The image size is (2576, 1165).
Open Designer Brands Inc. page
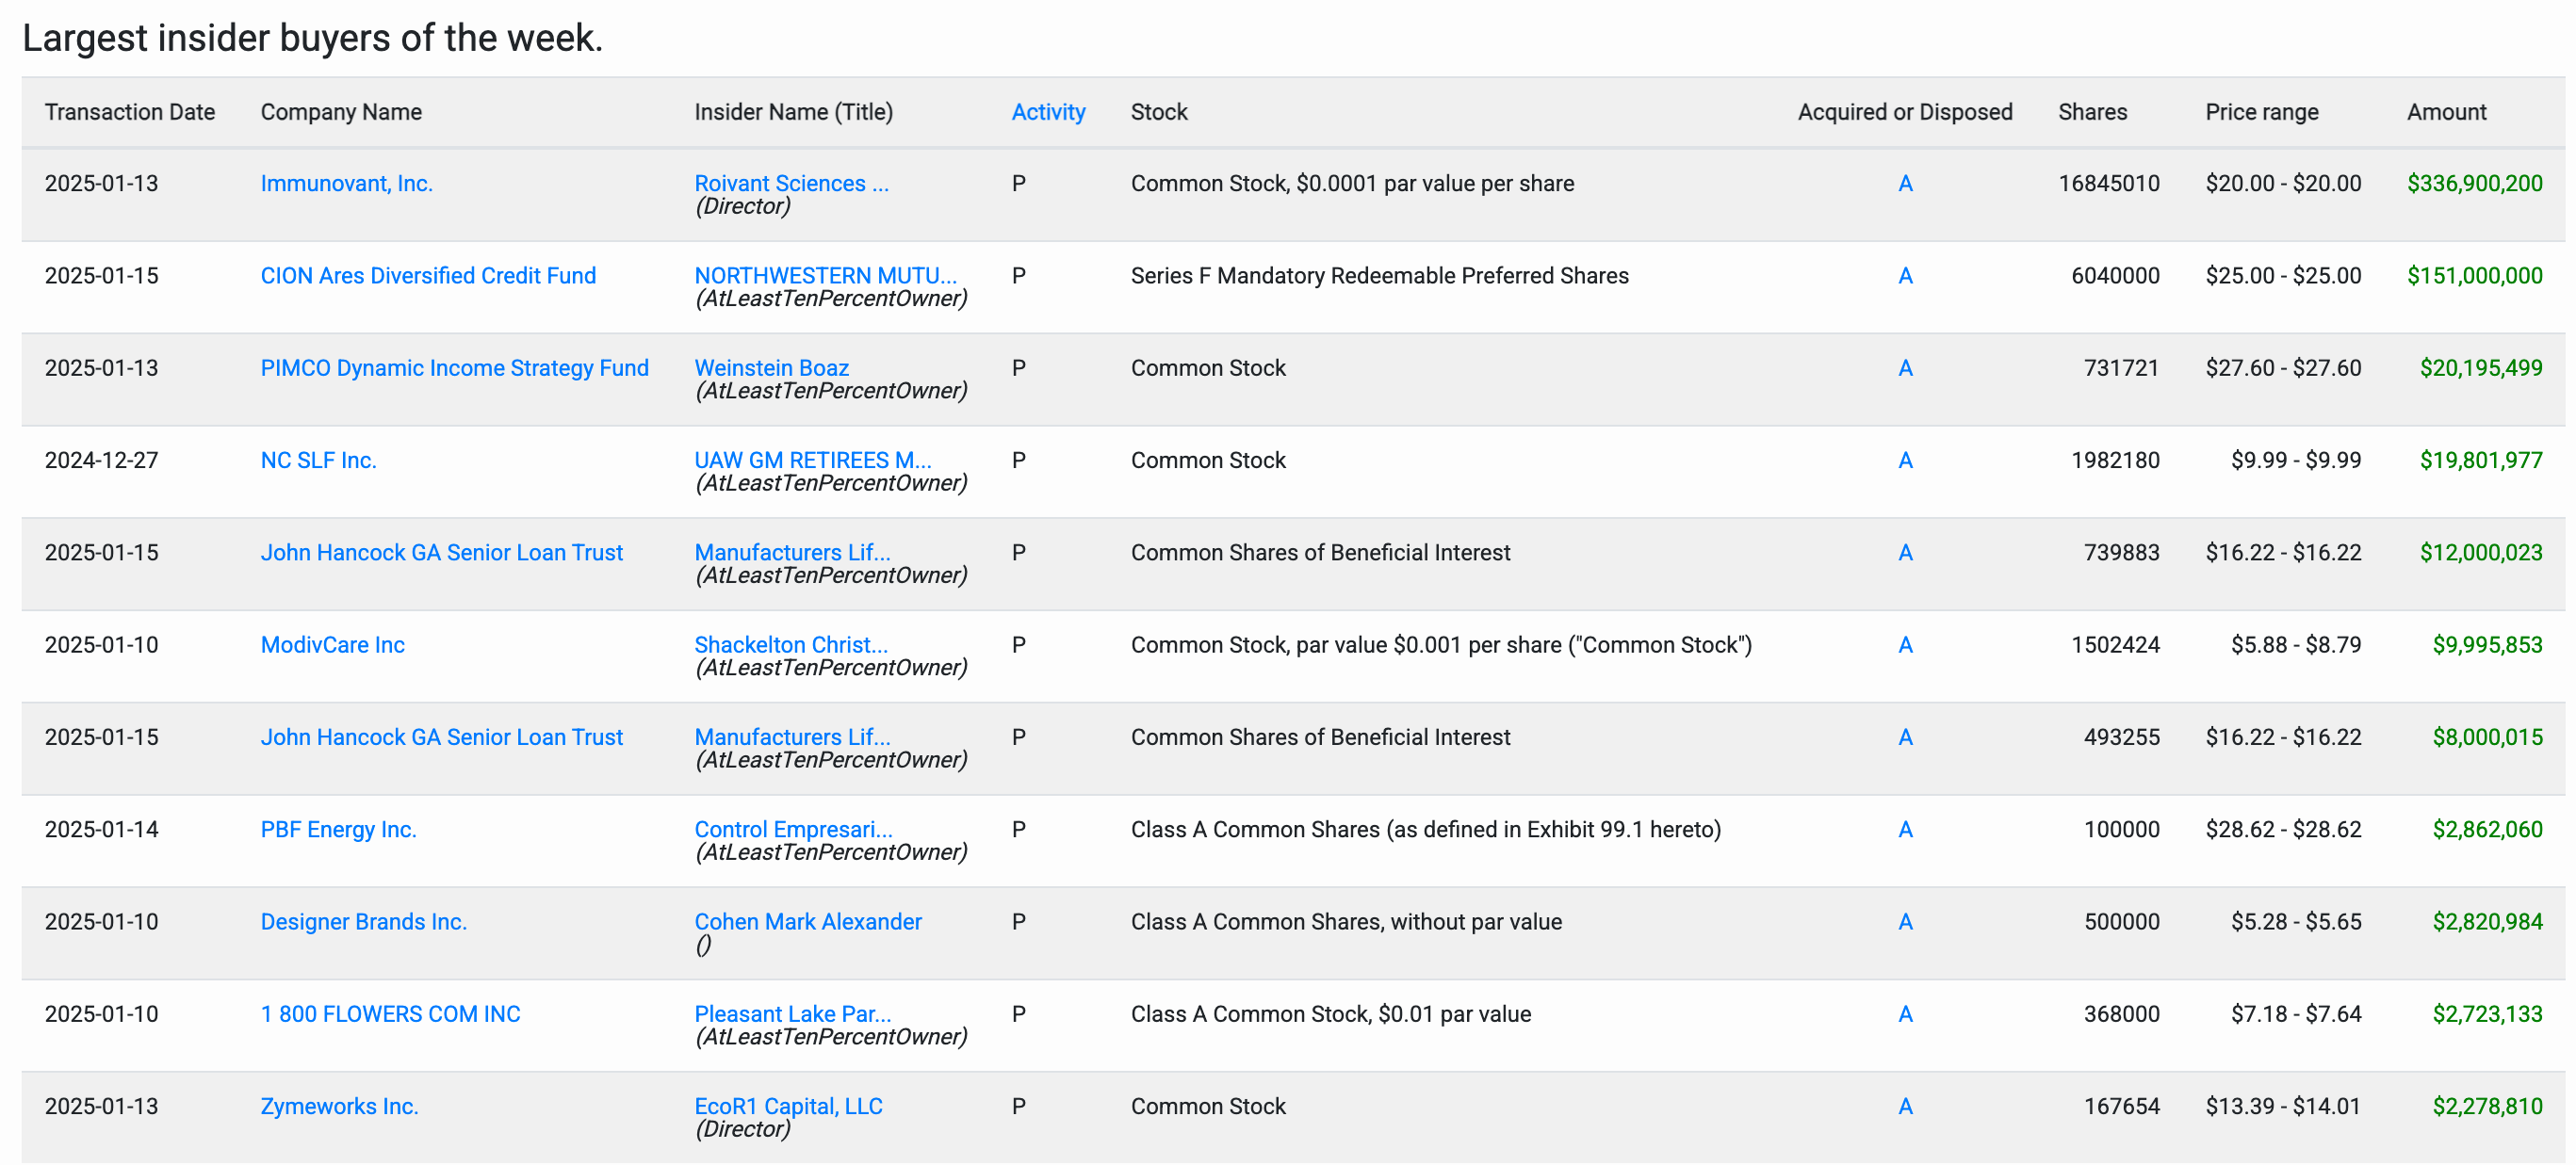coord(363,922)
